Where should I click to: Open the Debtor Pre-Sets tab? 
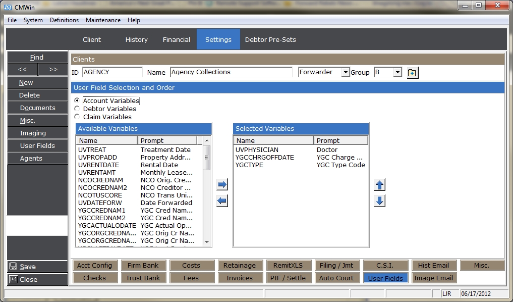click(x=270, y=39)
